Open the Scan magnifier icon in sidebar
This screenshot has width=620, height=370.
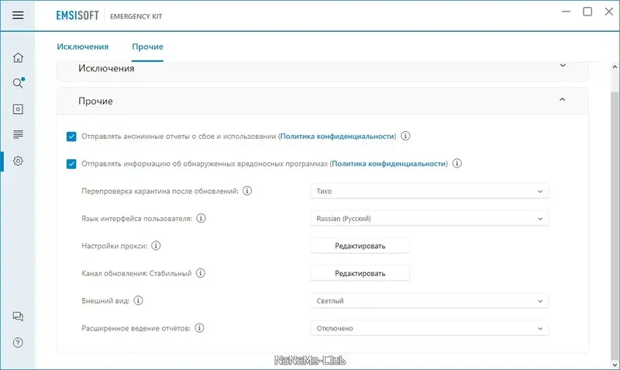click(x=18, y=83)
